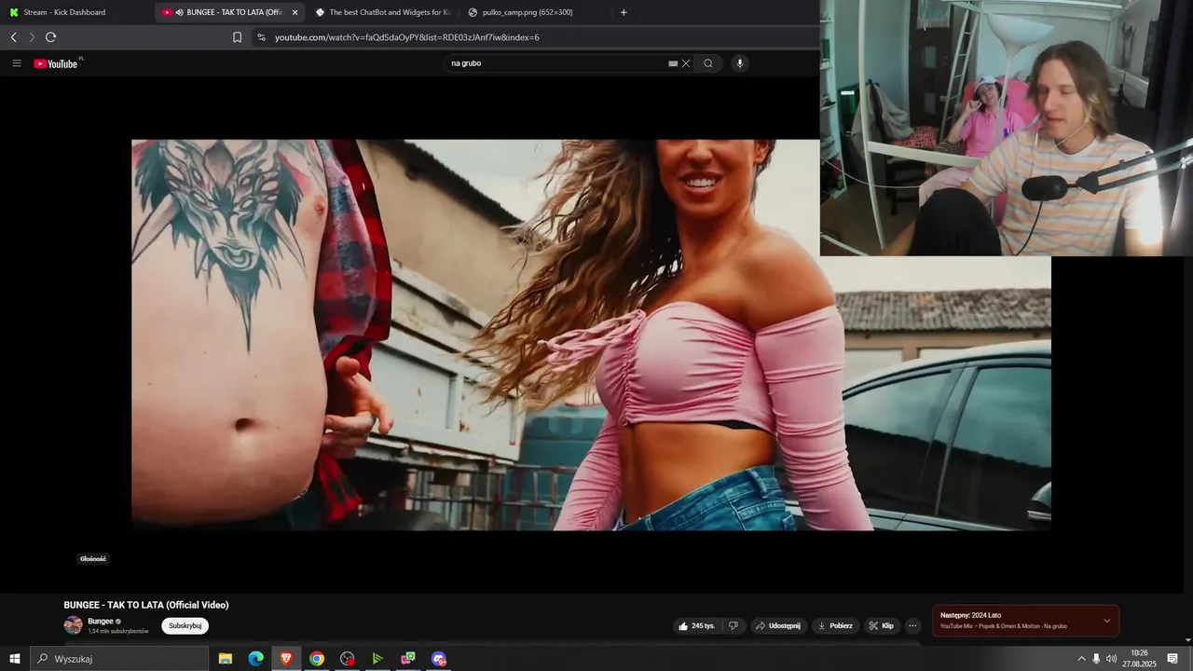The width and height of the screenshot is (1193, 671).
Task: Open the system tray microphone icon
Action: [x=1096, y=659]
